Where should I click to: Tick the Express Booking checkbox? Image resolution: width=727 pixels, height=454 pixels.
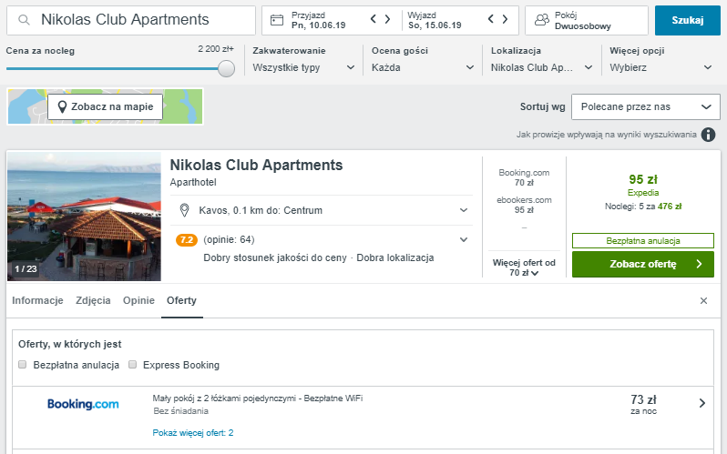(133, 365)
